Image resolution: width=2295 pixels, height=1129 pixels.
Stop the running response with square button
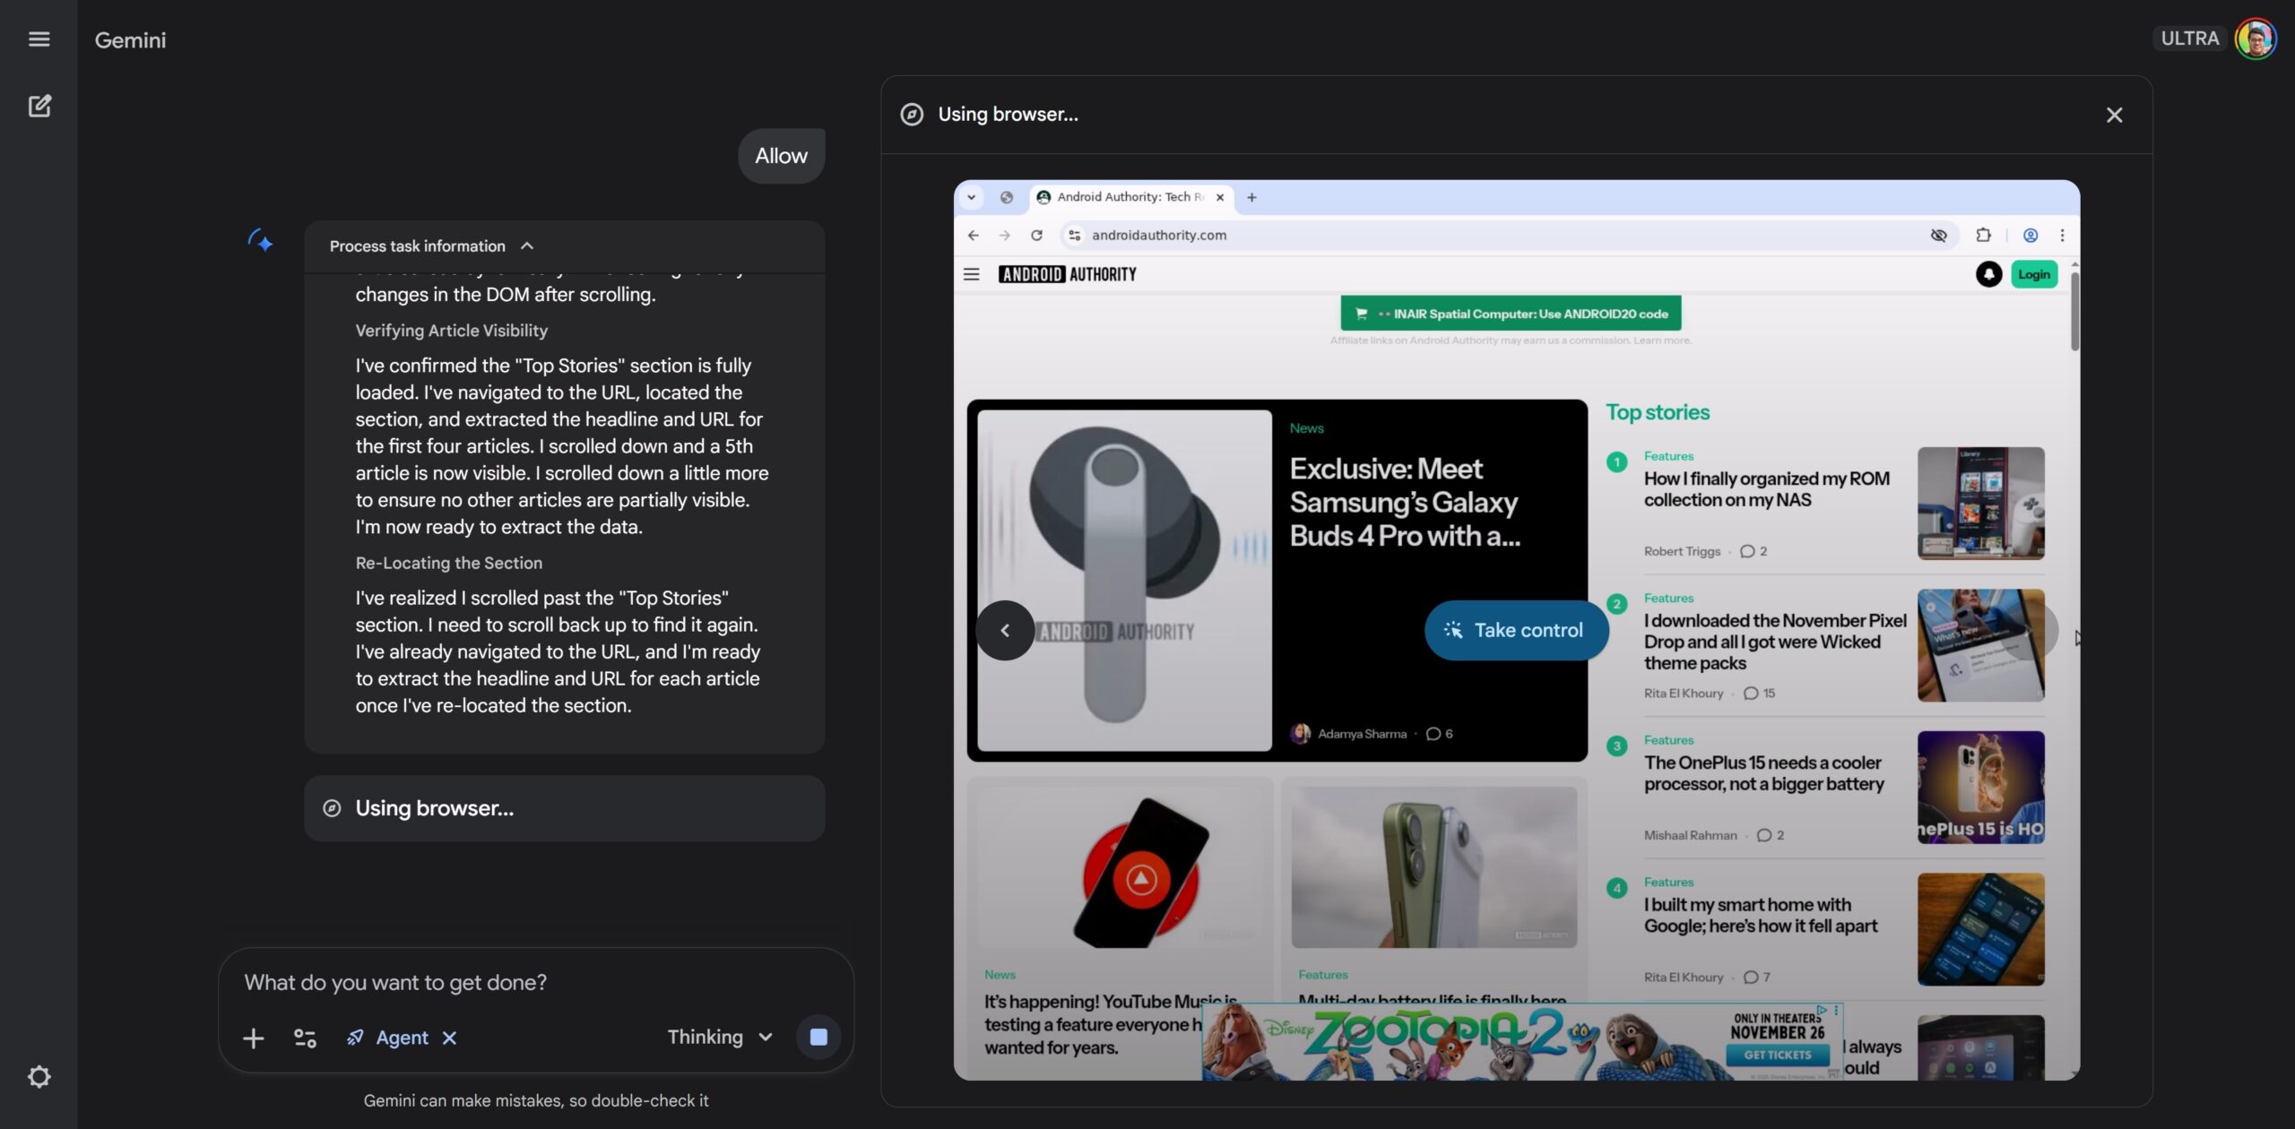(818, 1037)
